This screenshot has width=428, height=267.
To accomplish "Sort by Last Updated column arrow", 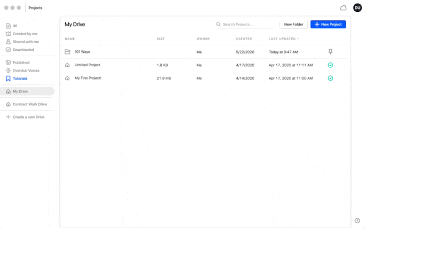I will 298,39.
